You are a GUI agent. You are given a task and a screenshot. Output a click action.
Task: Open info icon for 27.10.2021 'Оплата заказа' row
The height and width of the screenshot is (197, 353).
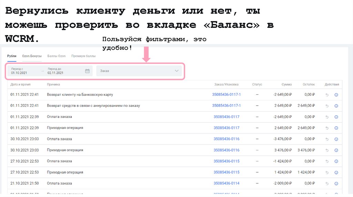coord(336,161)
